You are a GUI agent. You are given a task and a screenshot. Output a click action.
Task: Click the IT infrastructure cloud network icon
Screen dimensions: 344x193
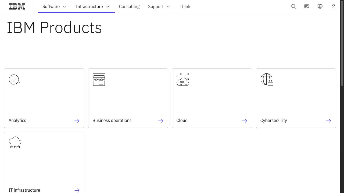(15, 142)
